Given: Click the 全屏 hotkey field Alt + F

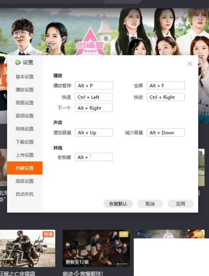Looking at the screenshot, I should coord(166,86).
